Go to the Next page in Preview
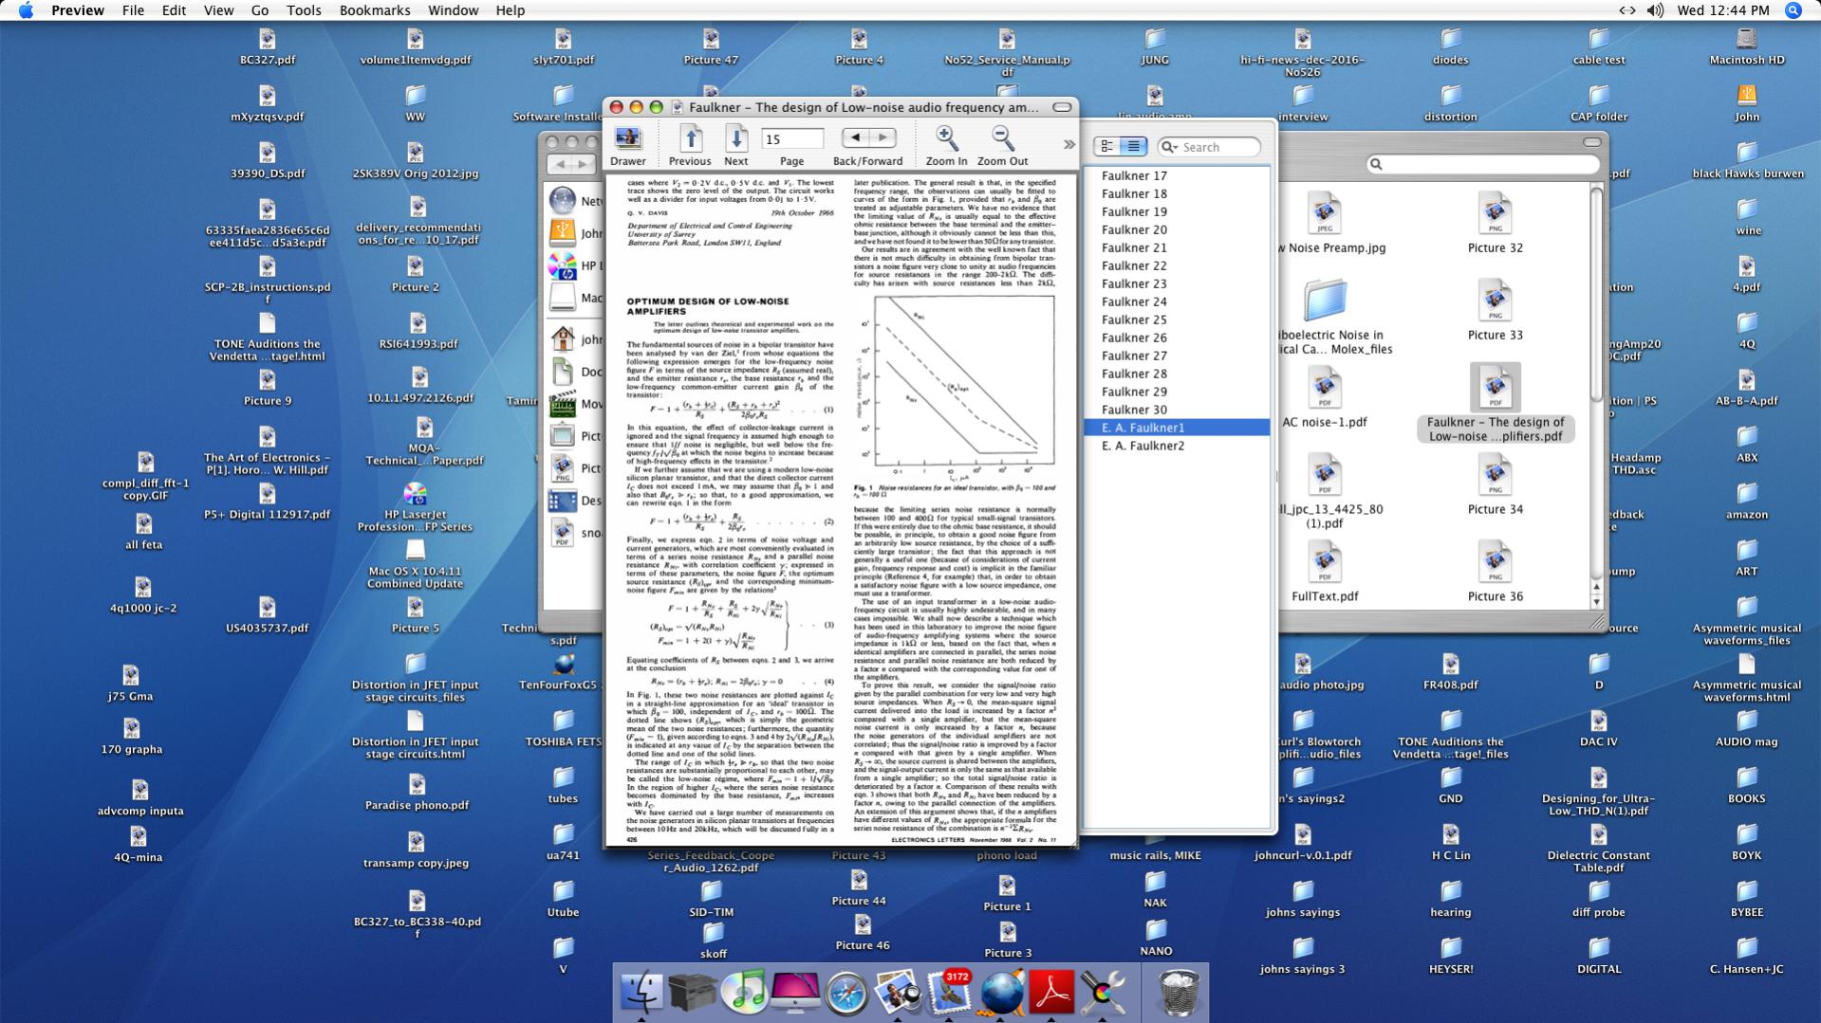Screen dimensions: 1821x1023 tap(735, 146)
